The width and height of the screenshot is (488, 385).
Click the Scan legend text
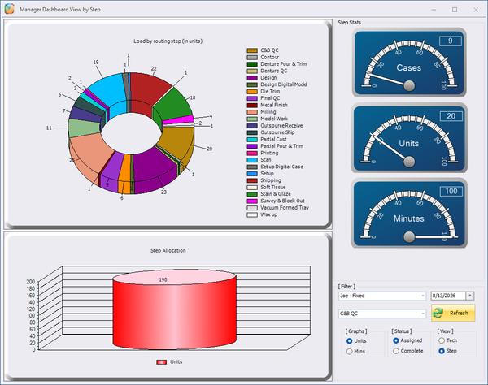coord(265,160)
